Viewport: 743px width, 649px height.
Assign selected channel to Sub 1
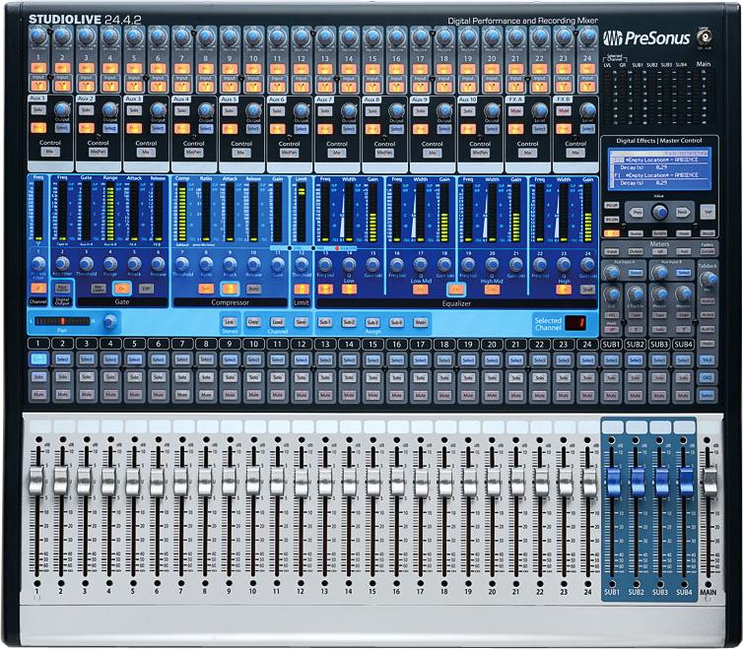[324, 322]
